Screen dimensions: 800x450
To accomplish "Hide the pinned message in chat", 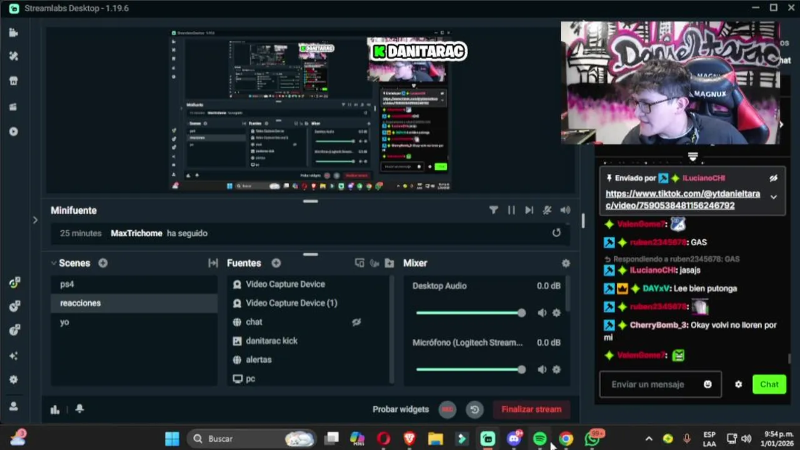I will pos(773,178).
